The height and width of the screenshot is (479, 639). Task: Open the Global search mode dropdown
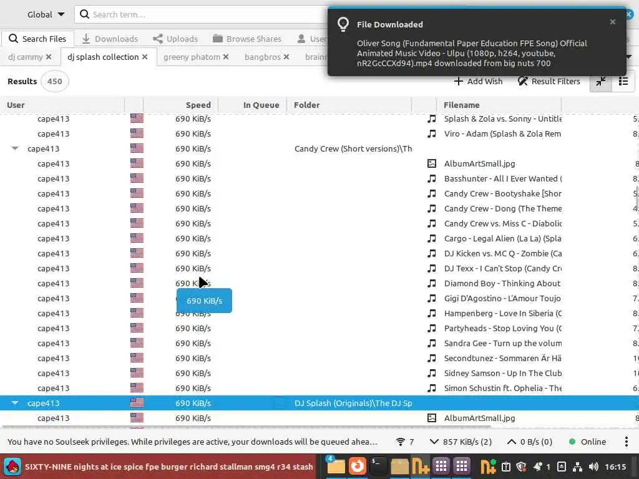[46, 14]
